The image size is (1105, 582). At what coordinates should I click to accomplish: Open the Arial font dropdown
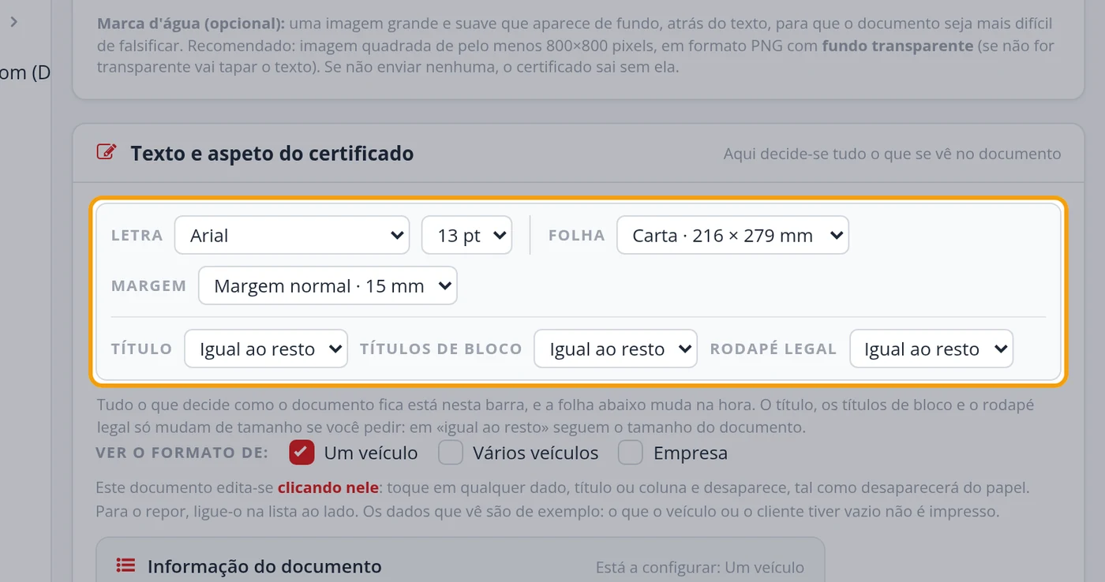tap(292, 235)
